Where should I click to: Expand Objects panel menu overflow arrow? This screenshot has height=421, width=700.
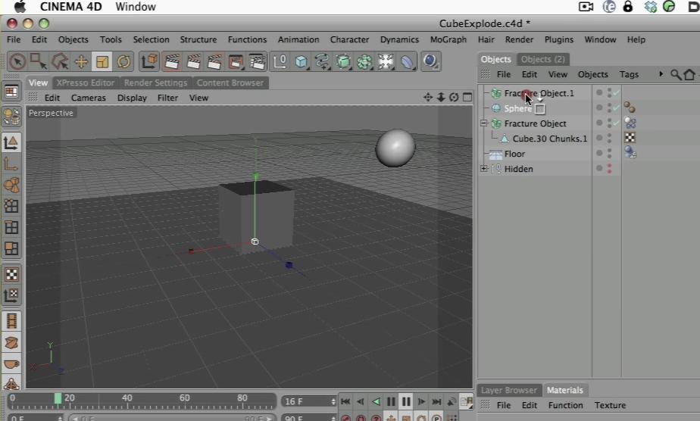[661, 74]
